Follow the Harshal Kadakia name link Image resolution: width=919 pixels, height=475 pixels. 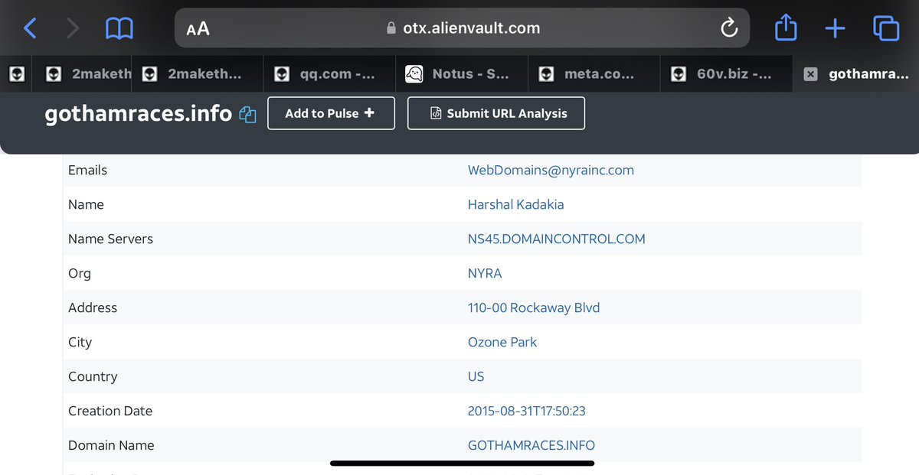click(515, 204)
